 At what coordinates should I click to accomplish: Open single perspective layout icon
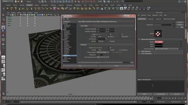coord(3,57)
